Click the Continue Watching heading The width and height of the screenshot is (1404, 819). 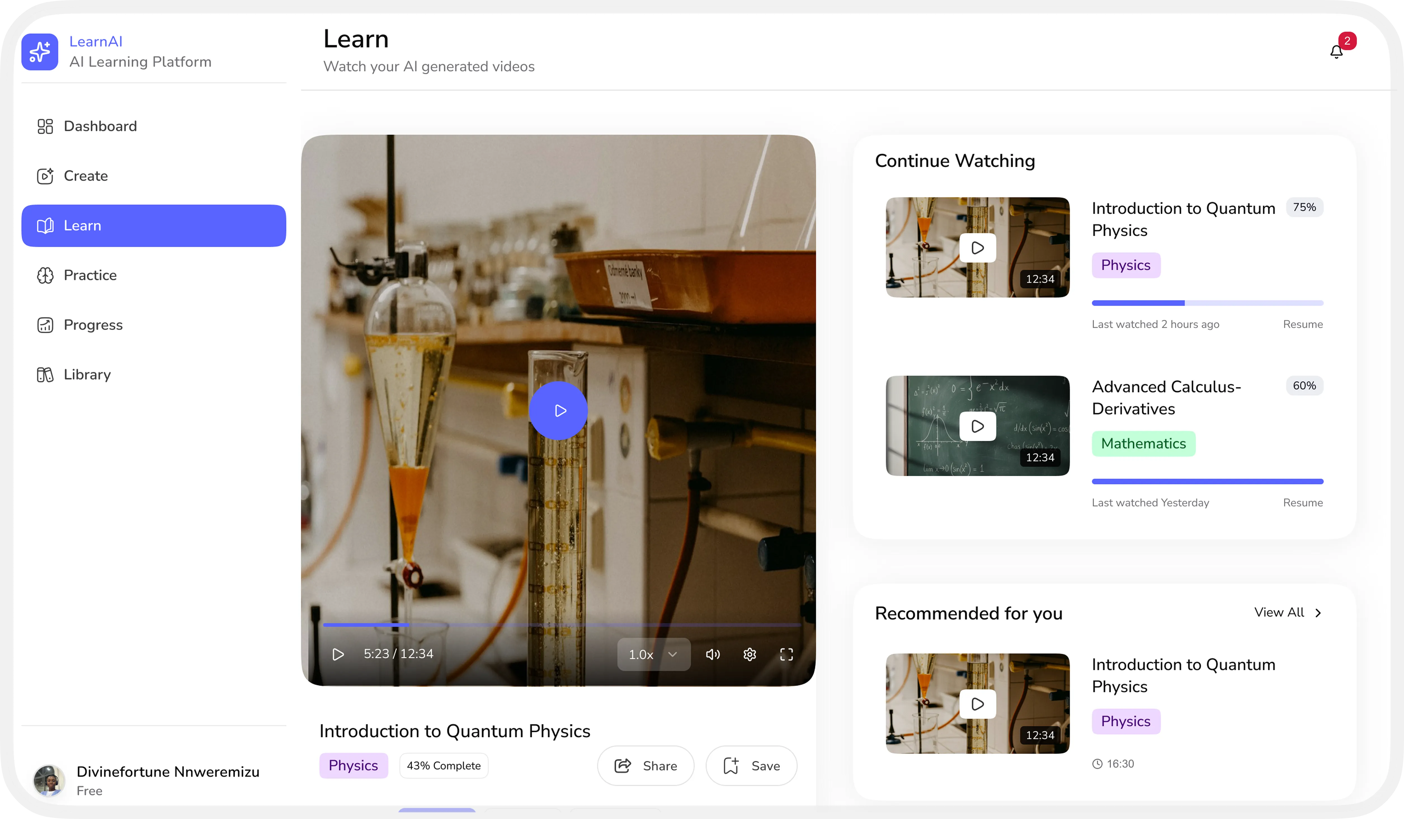point(955,161)
